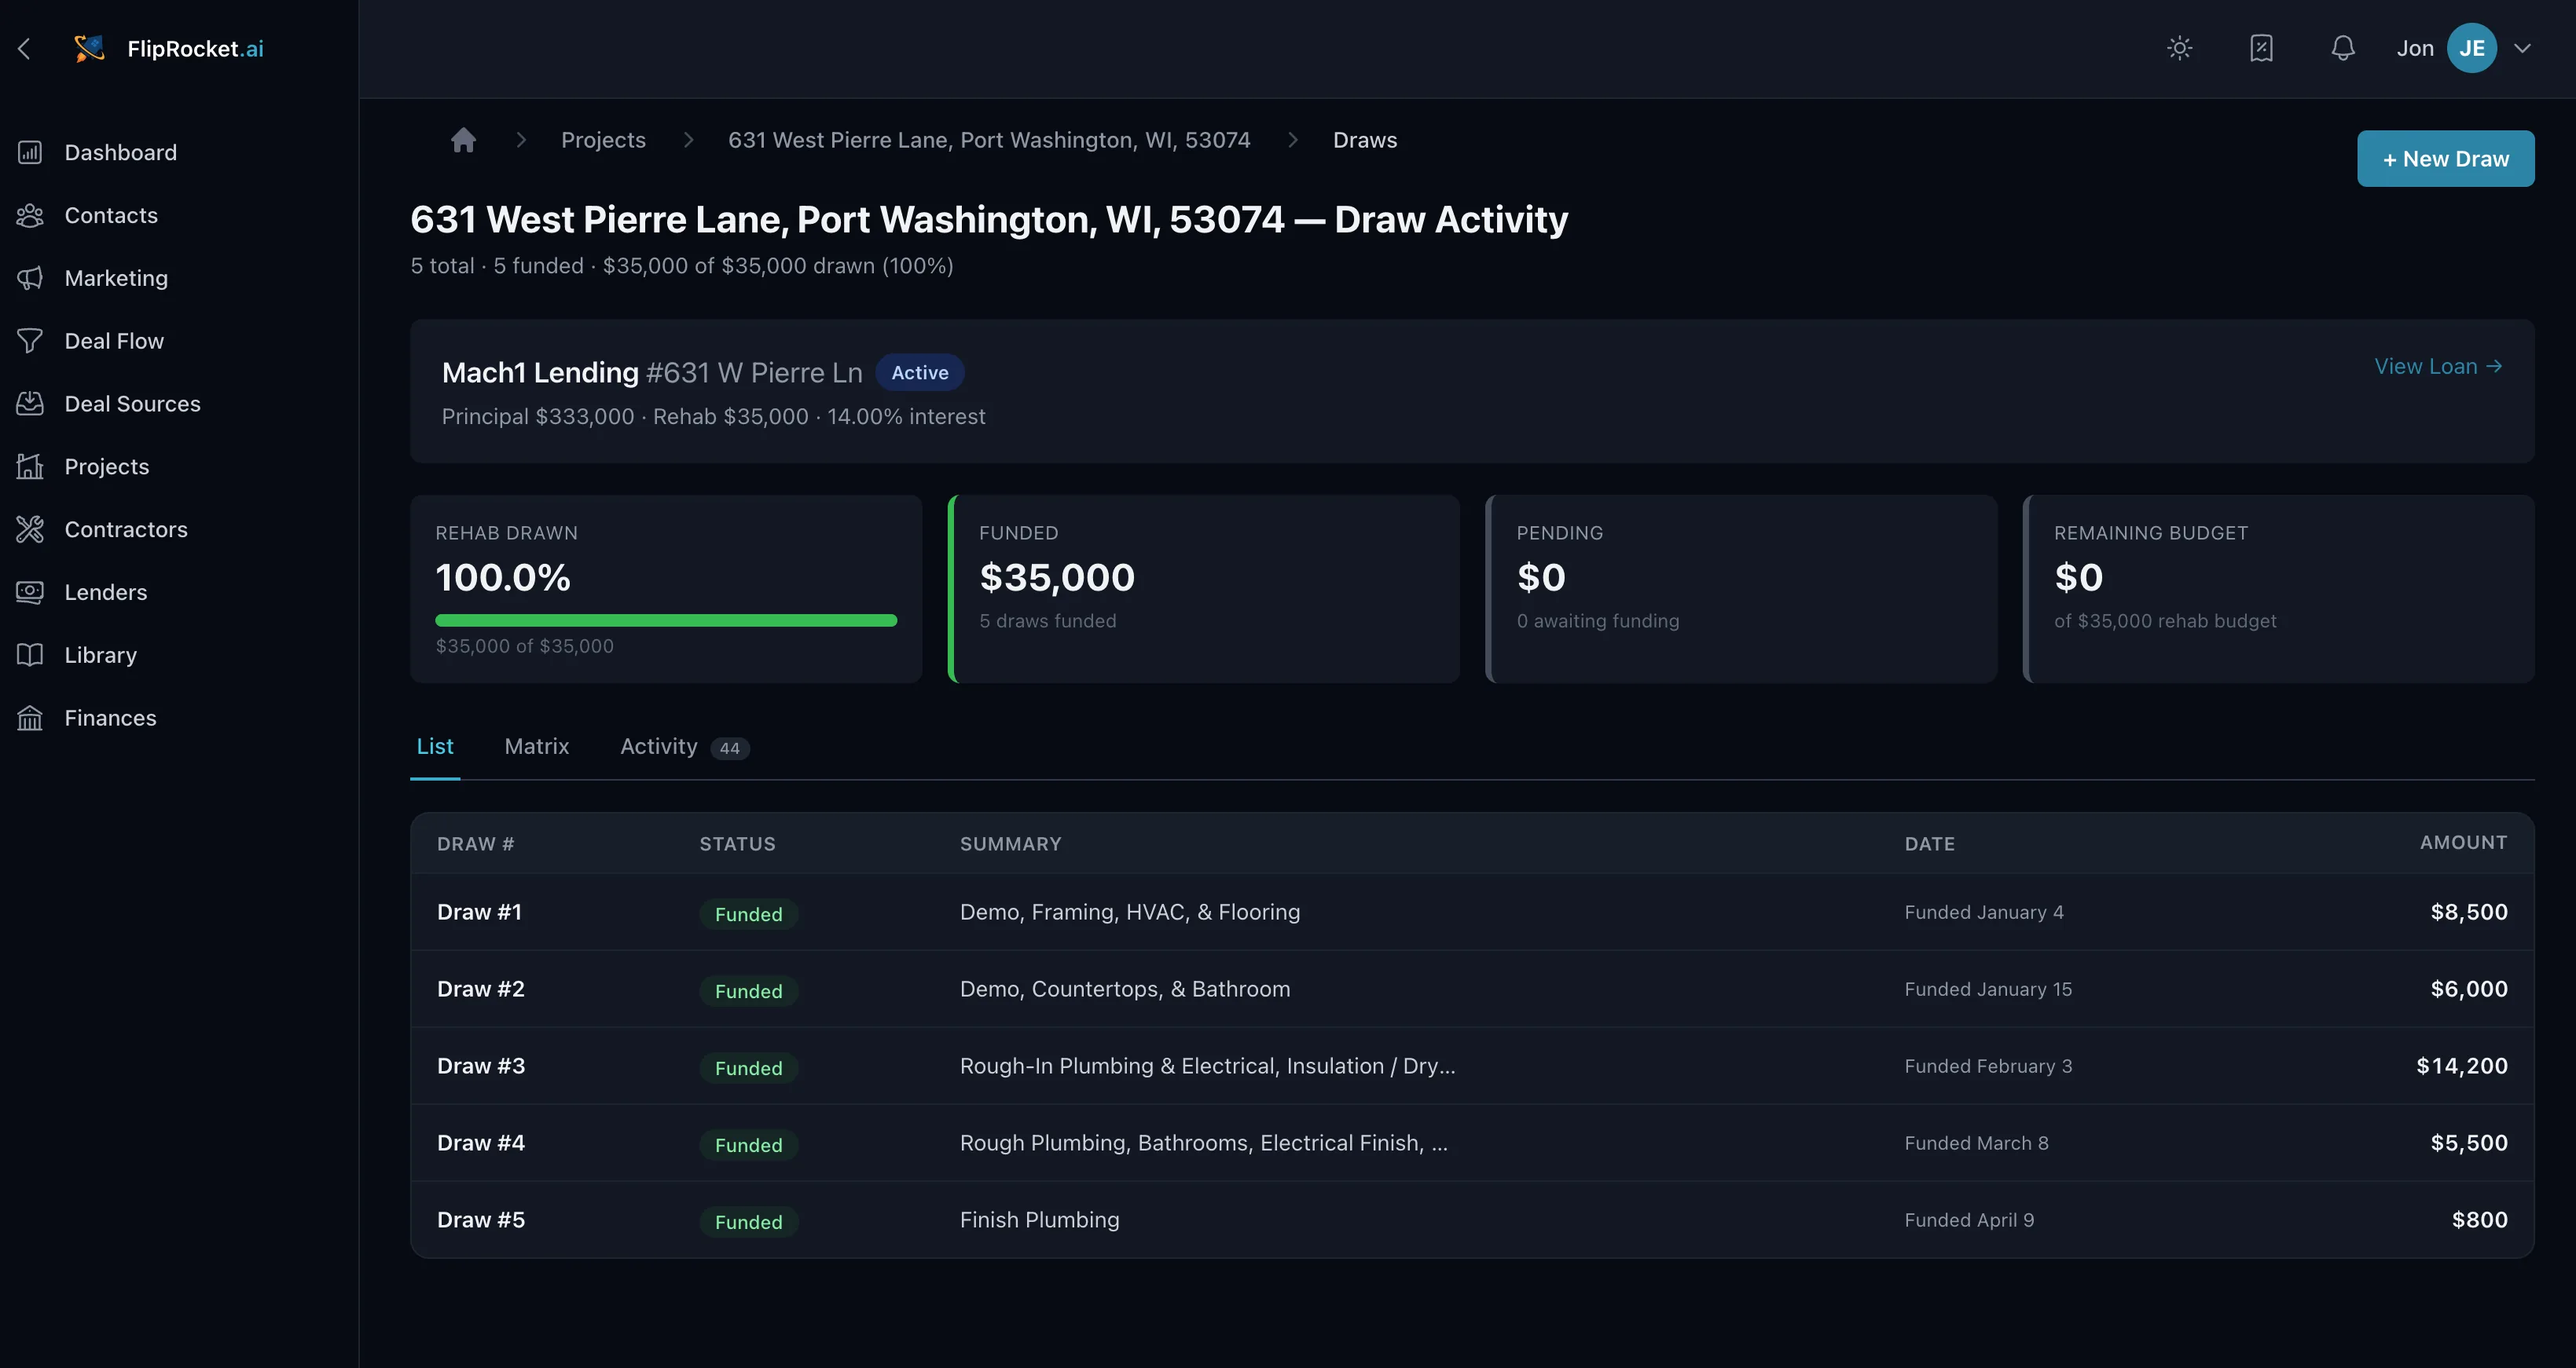
Task: Click the DATE column header
Action: coord(1930,844)
